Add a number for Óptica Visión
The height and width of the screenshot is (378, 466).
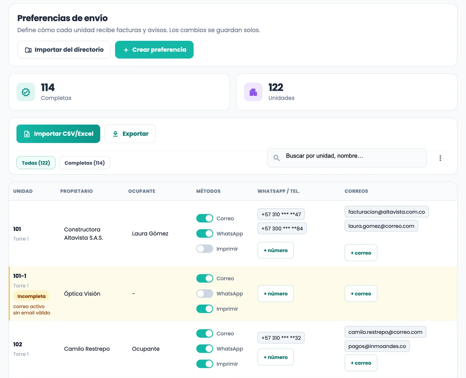(x=276, y=294)
